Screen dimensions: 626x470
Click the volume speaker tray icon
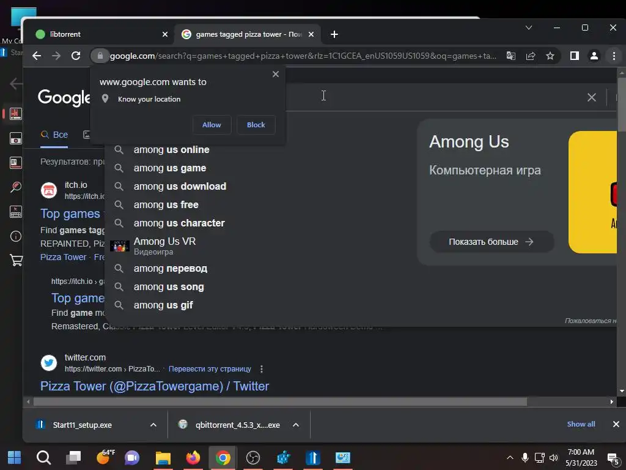554,458
